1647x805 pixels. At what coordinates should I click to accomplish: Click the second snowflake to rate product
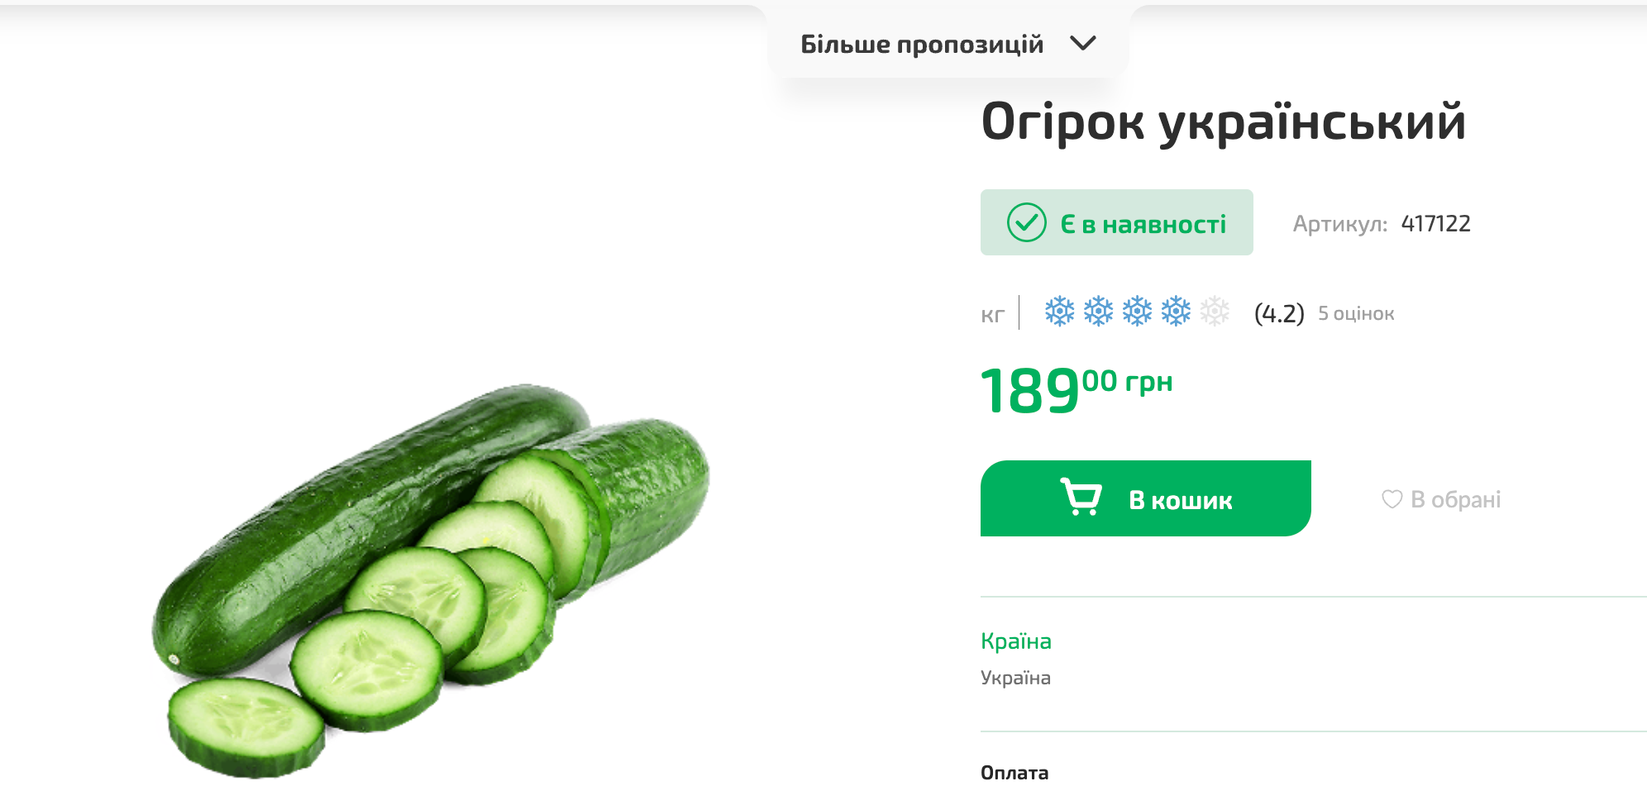[x=1098, y=312]
